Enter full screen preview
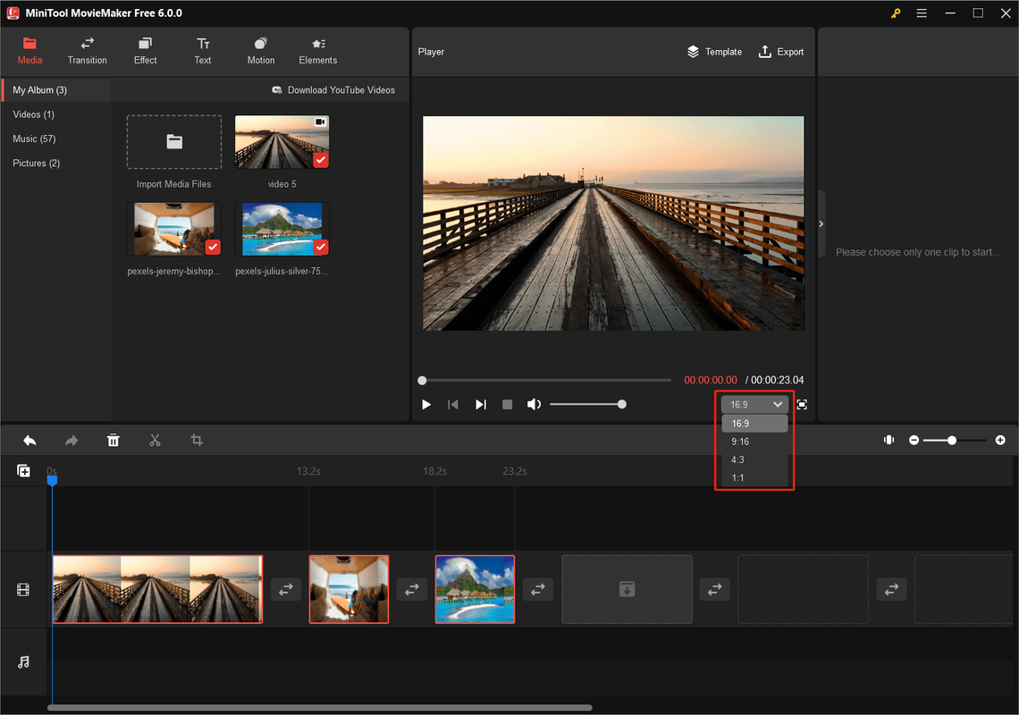 pos(802,404)
